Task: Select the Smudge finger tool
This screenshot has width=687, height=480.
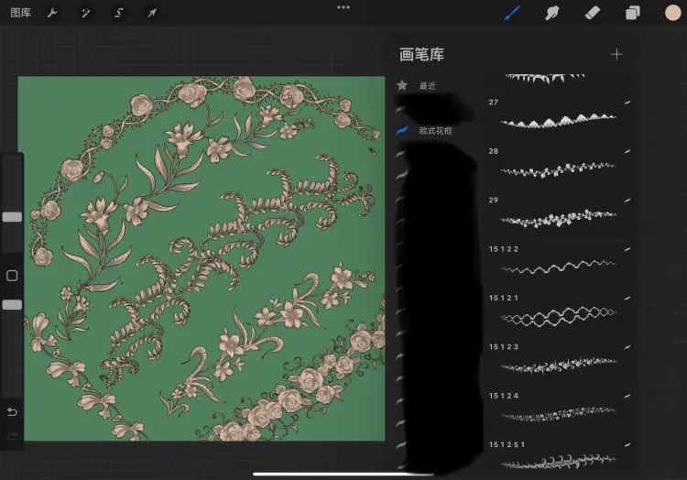Action: pos(552,13)
